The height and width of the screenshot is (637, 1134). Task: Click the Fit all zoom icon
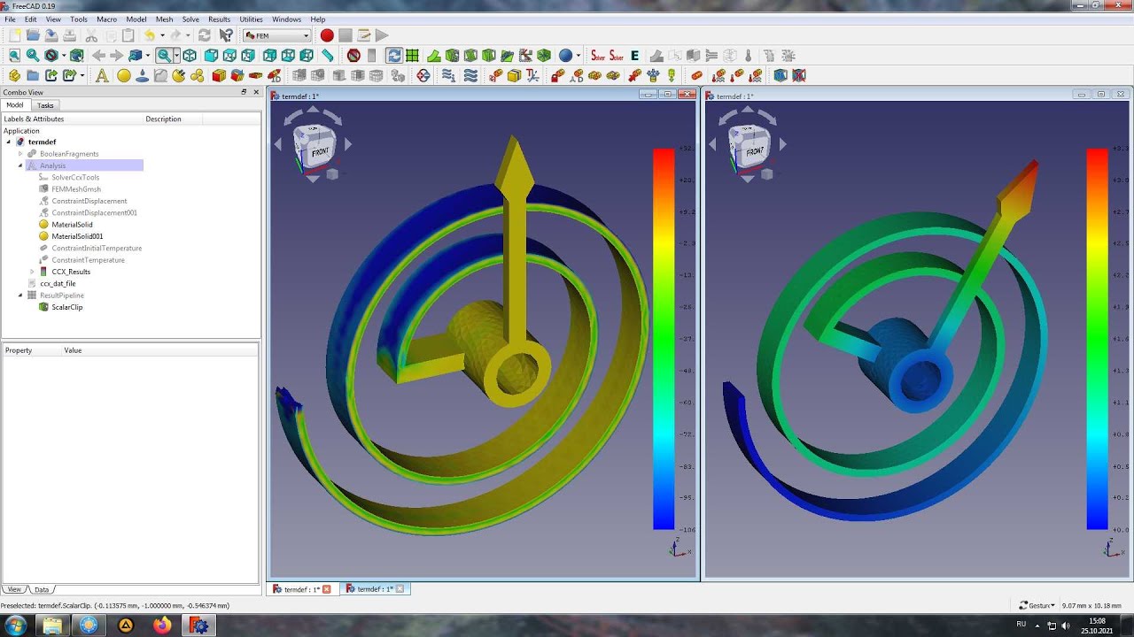click(x=14, y=55)
